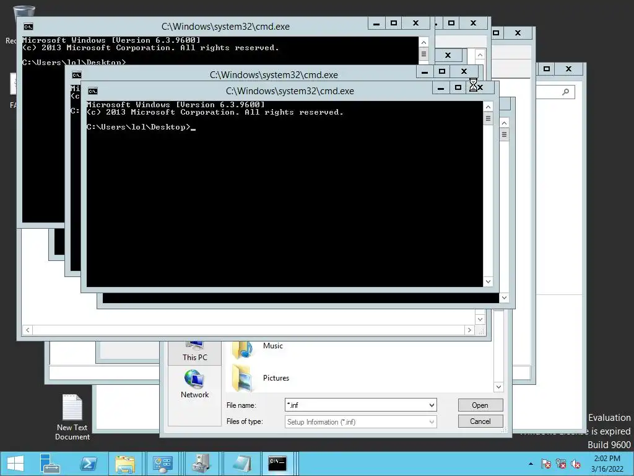Click the backmost cmd.exe window title text
634x476 pixels.
[x=225, y=27]
